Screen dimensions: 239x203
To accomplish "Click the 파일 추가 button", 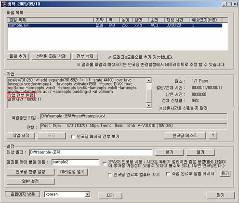I will (18, 56).
